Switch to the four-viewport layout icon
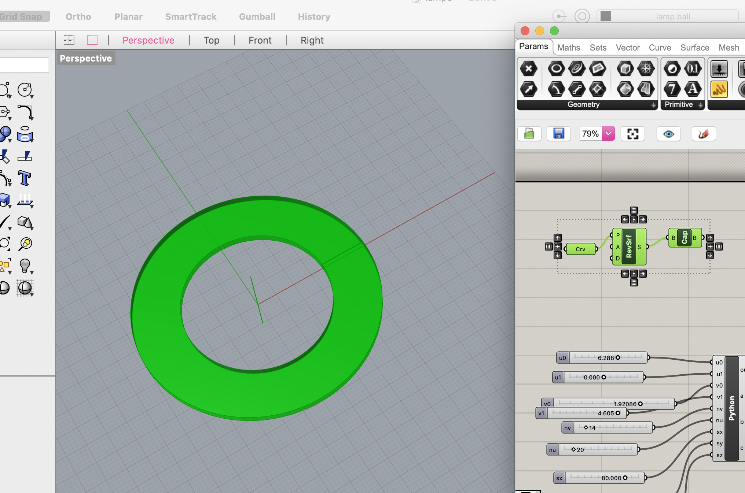This screenshot has height=493, width=745. pos(69,40)
